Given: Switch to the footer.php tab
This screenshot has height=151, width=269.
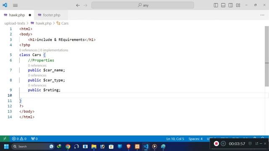Looking at the screenshot, I should click(51, 15).
